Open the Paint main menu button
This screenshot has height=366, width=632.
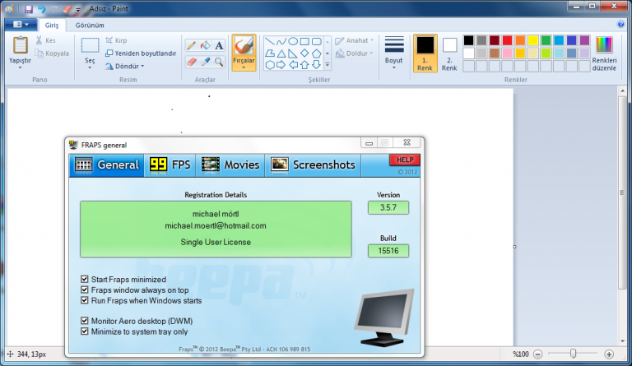[x=21, y=25]
